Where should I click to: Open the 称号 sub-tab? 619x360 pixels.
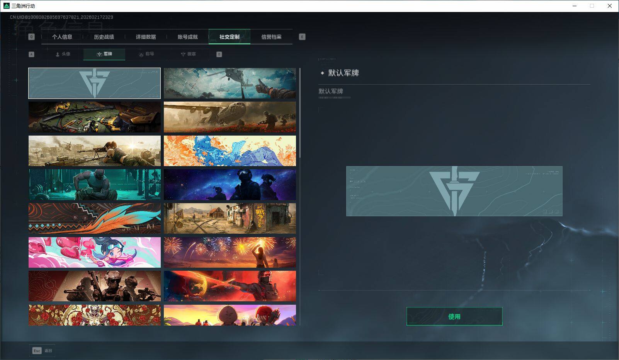point(146,54)
